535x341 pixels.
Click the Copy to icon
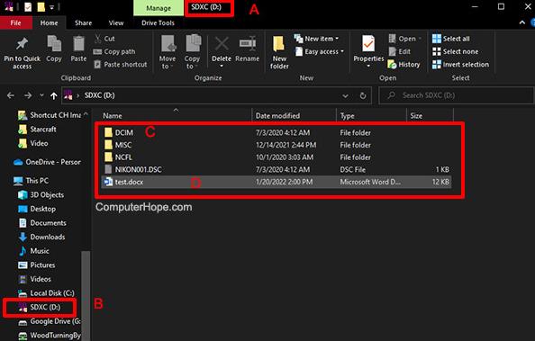[x=193, y=44]
